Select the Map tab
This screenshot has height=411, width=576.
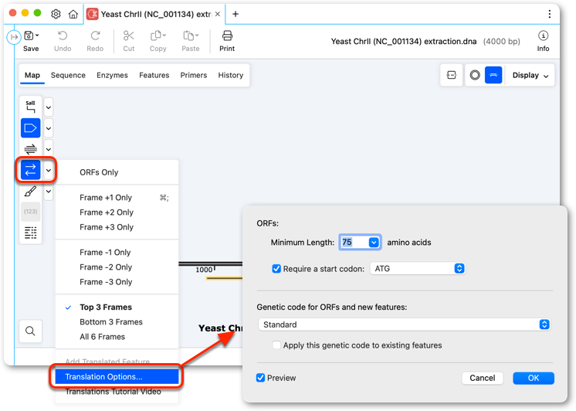[x=32, y=76]
